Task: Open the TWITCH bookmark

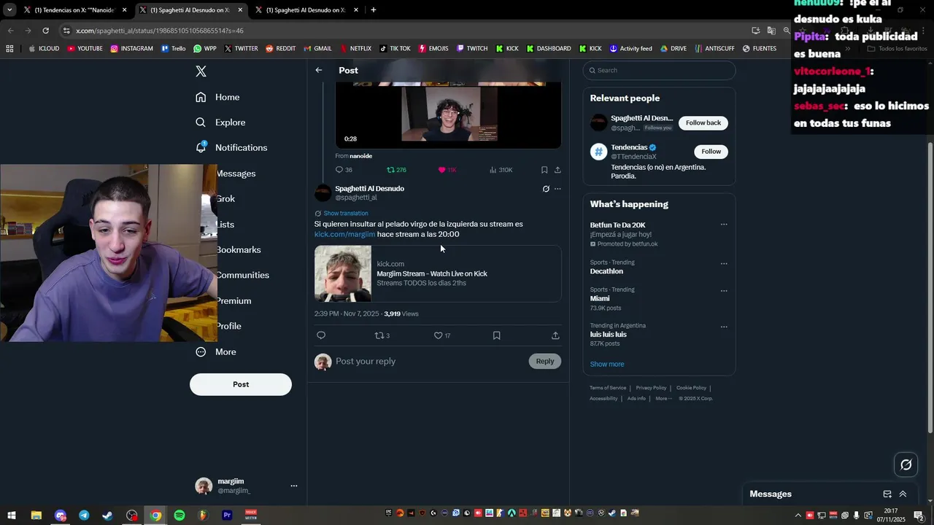Action: [472, 49]
